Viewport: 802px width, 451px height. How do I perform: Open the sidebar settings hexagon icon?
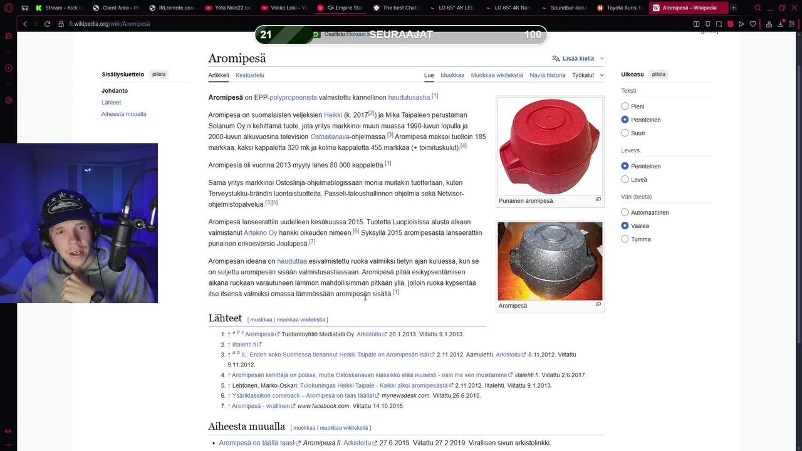coord(8,100)
